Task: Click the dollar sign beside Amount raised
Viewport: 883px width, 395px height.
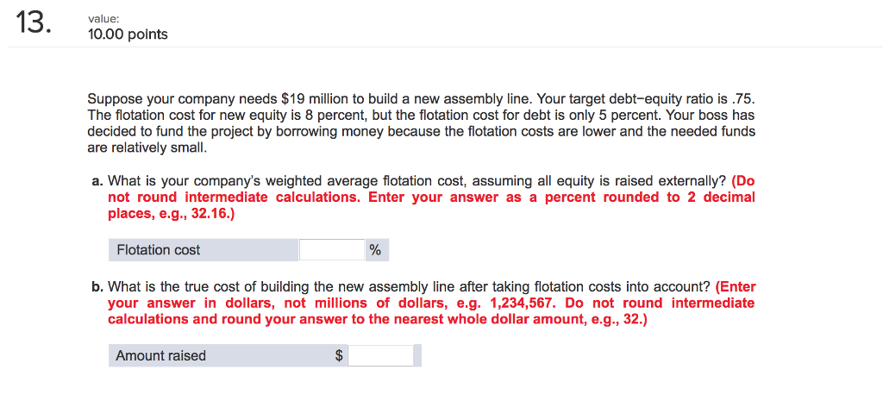Action: click(x=340, y=355)
